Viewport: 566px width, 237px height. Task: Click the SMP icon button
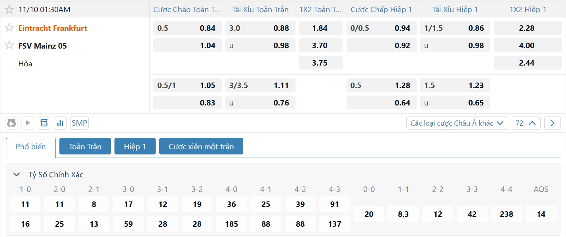pyautogui.click(x=79, y=123)
